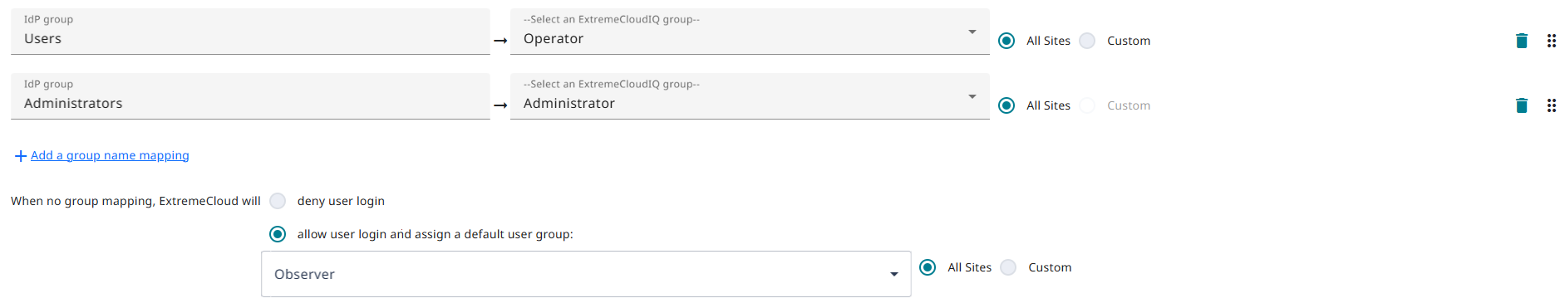Click the arrow next to Administrators group
This screenshot has width=1565, height=308.
coord(500,105)
